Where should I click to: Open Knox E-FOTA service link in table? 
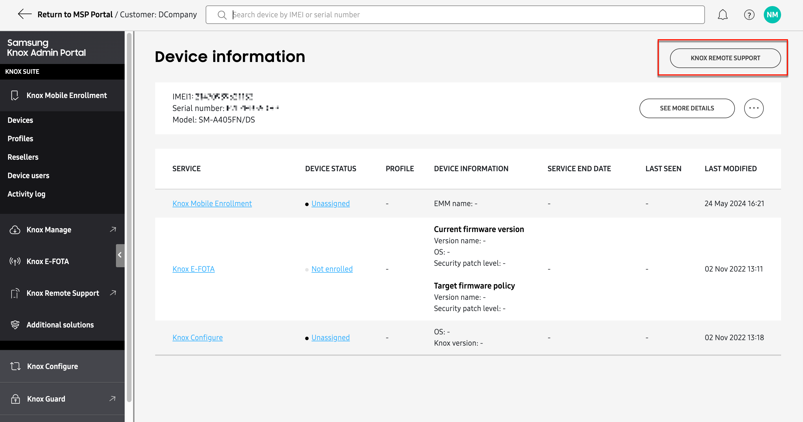(193, 269)
